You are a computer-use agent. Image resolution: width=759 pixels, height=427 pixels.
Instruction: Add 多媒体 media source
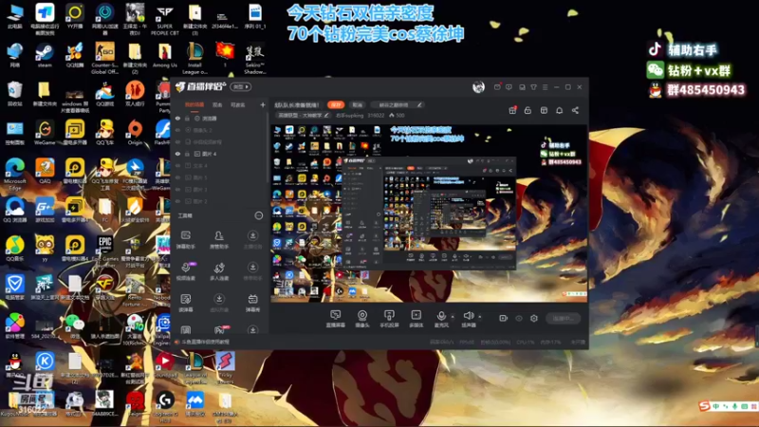(x=416, y=319)
